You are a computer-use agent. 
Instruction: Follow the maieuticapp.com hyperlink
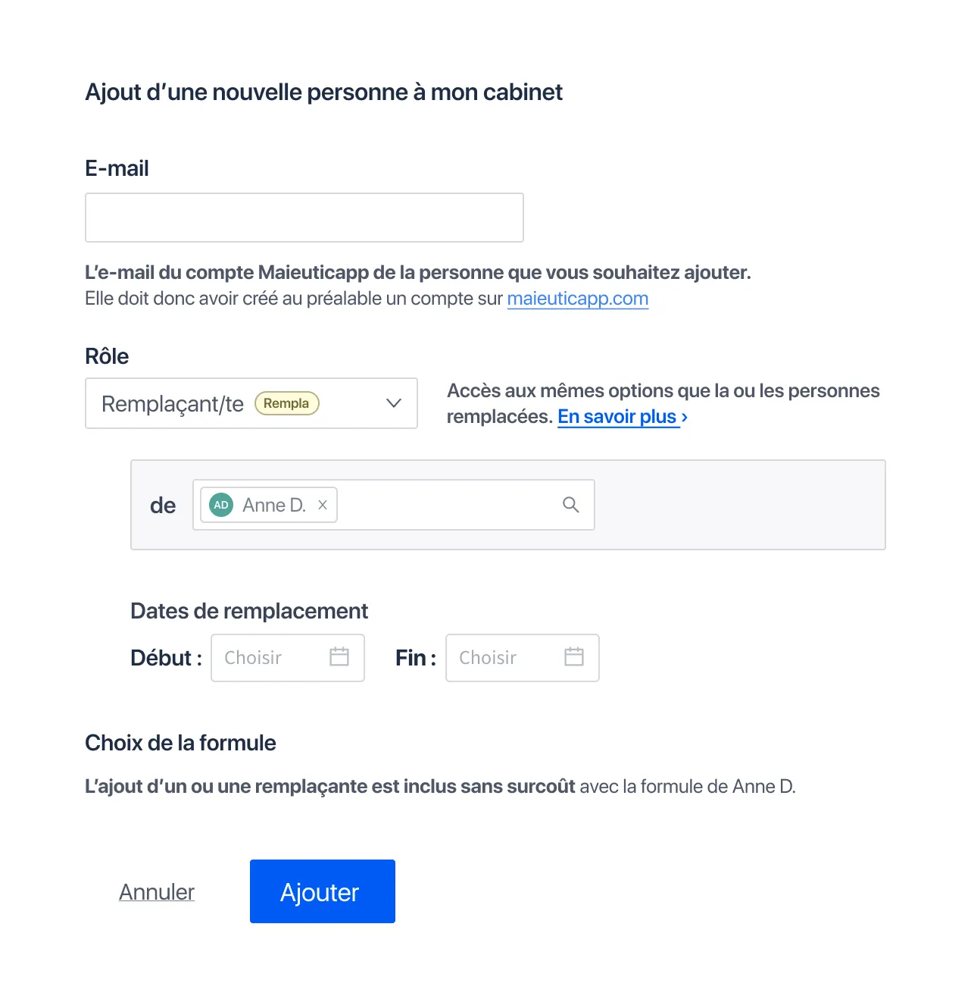click(x=577, y=299)
